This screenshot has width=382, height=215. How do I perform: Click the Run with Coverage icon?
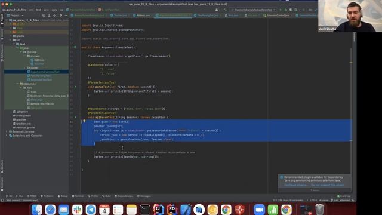(x=291, y=10)
